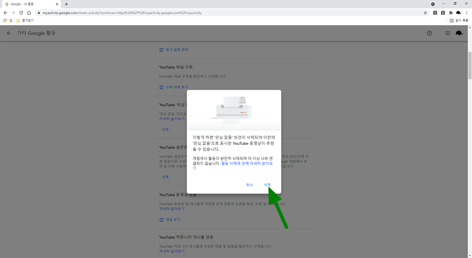This screenshot has height=258, width=472.
Task: Bookmark this page with the star icon
Action: coord(425,13)
